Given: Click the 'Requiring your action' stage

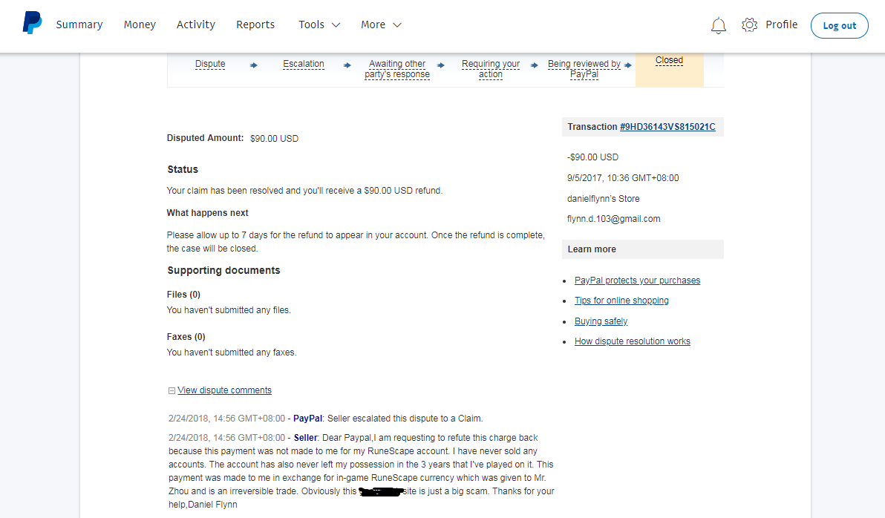Looking at the screenshot, I should (491, 70).
